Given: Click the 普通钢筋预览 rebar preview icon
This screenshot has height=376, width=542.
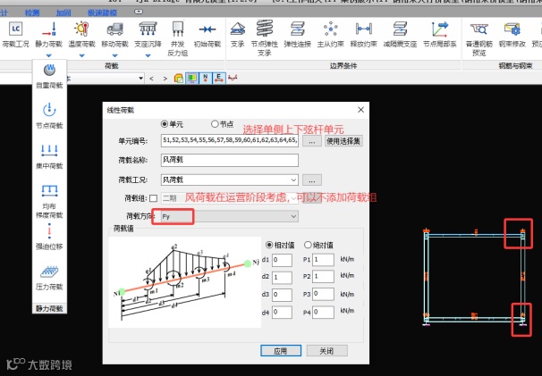Looking at the screenshot, I should (x=478, y=29).
